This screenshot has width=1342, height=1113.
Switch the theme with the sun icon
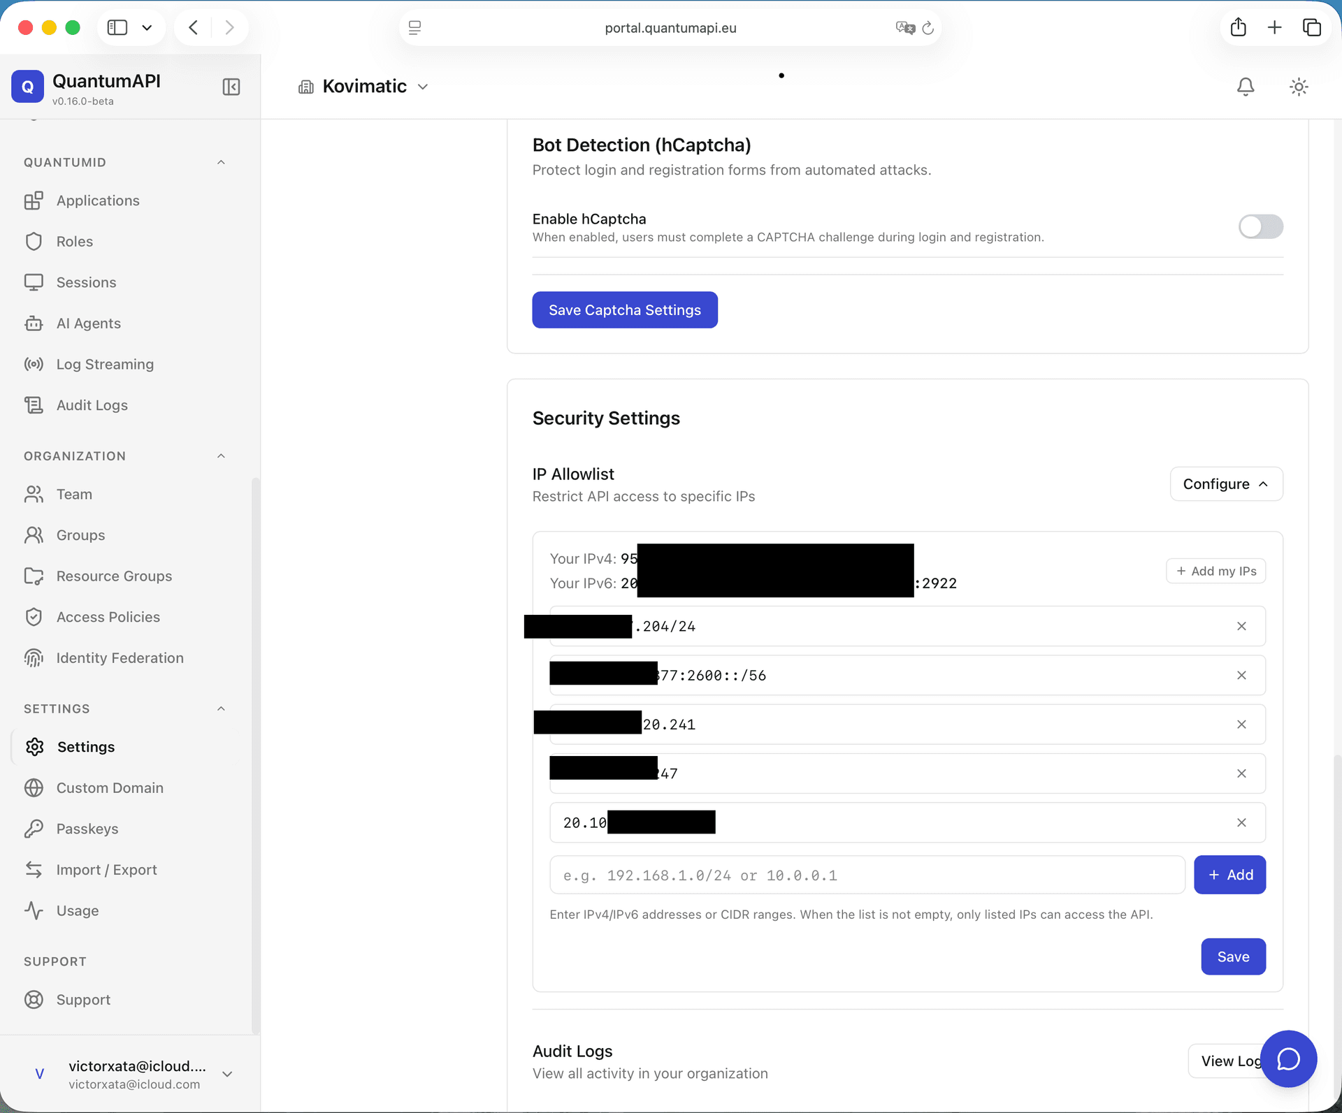1298,86
